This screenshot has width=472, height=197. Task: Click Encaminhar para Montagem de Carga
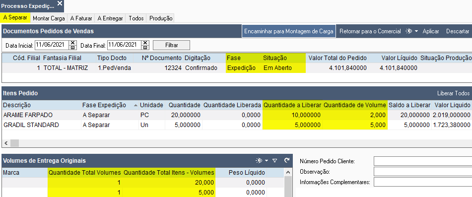pos(289,31)
